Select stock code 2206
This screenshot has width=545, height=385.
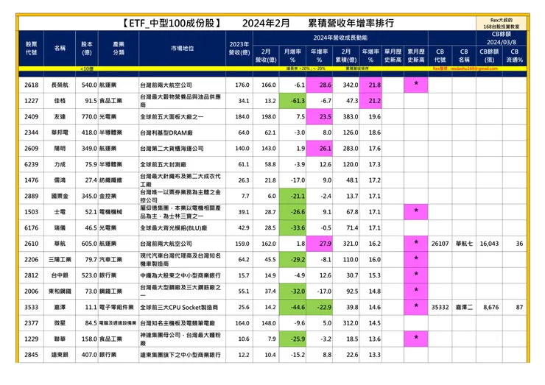[31, 260]
